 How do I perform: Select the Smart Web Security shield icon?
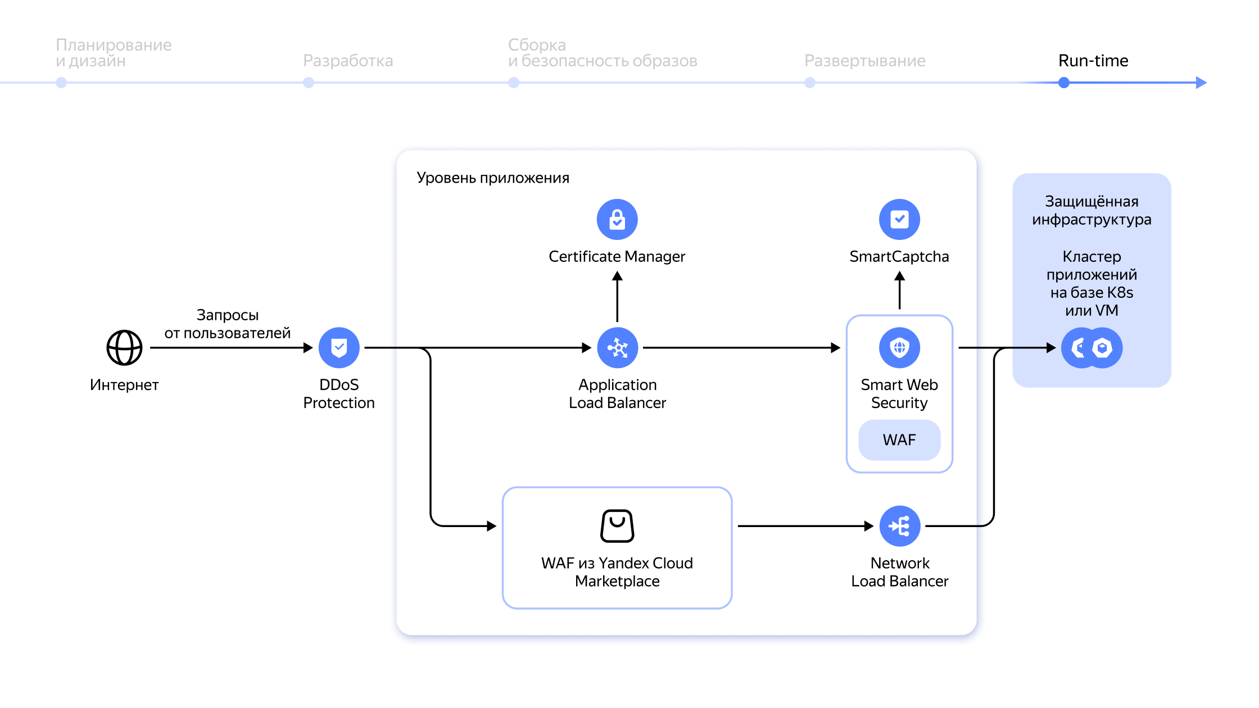[899, 348]
